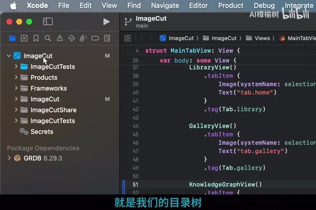Screen dimensions: 316x210
Task: Click the Package Dependencies section header
Action: click(43, 148)
